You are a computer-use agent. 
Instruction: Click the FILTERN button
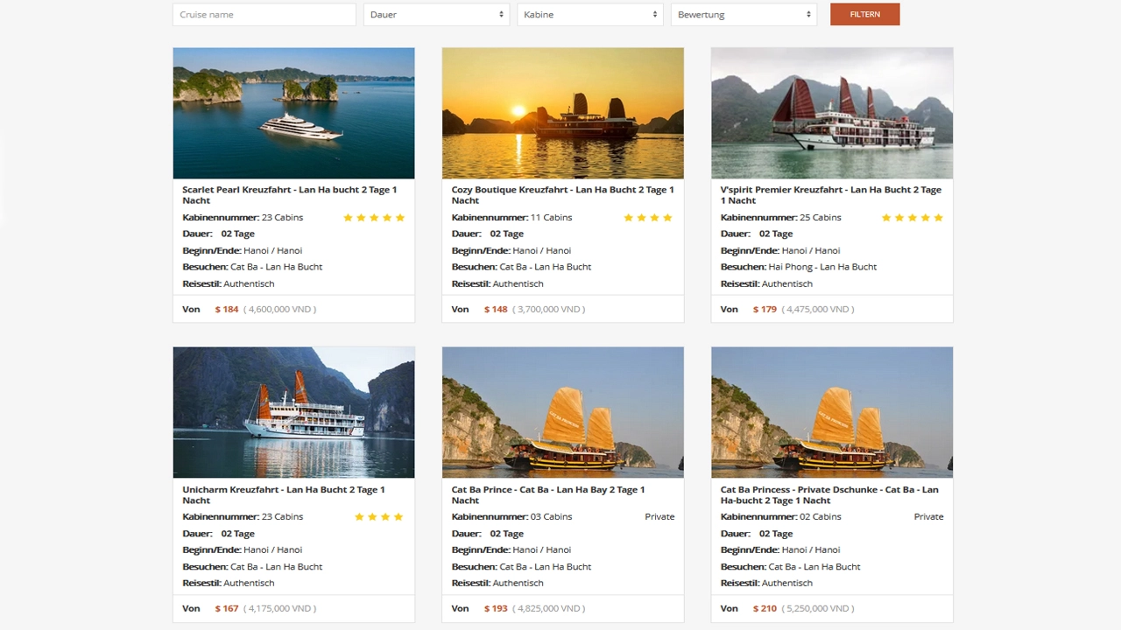[x=864, y=14]
